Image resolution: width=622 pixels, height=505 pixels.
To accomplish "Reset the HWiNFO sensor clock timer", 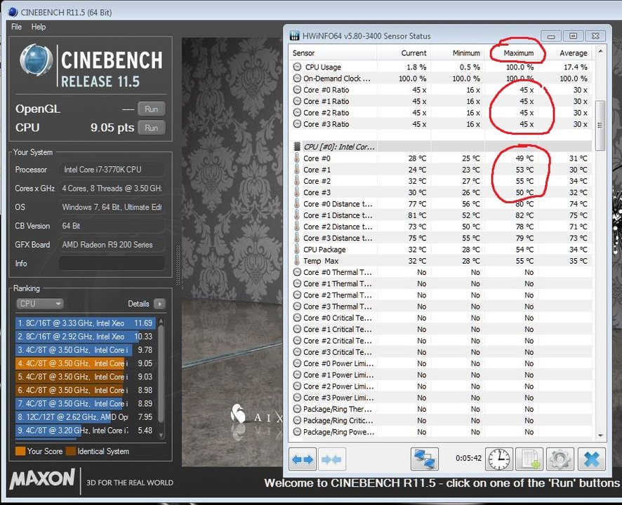I will point(498,459).
